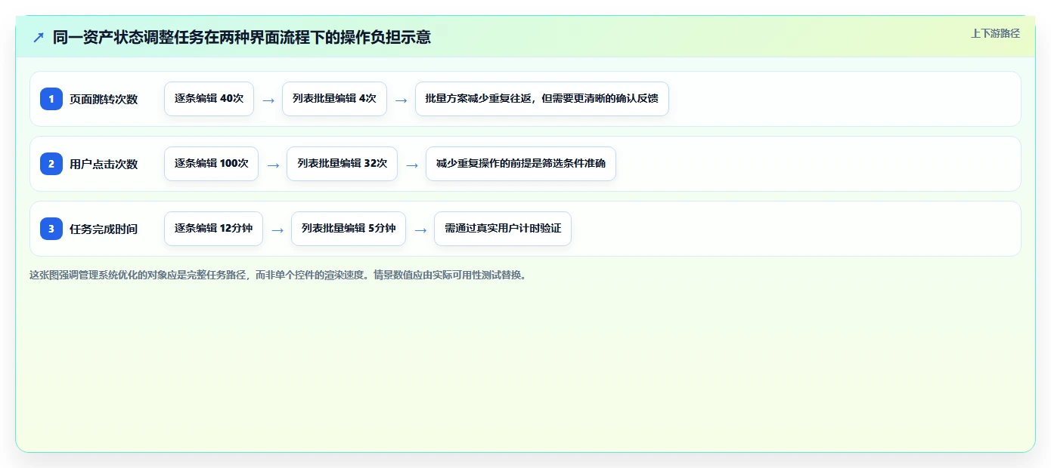Click the footnote starting 这张图强调管理系统优化的对象
Image resolution: width=1051 pixels, height=468 pixels.
point(278,275)
